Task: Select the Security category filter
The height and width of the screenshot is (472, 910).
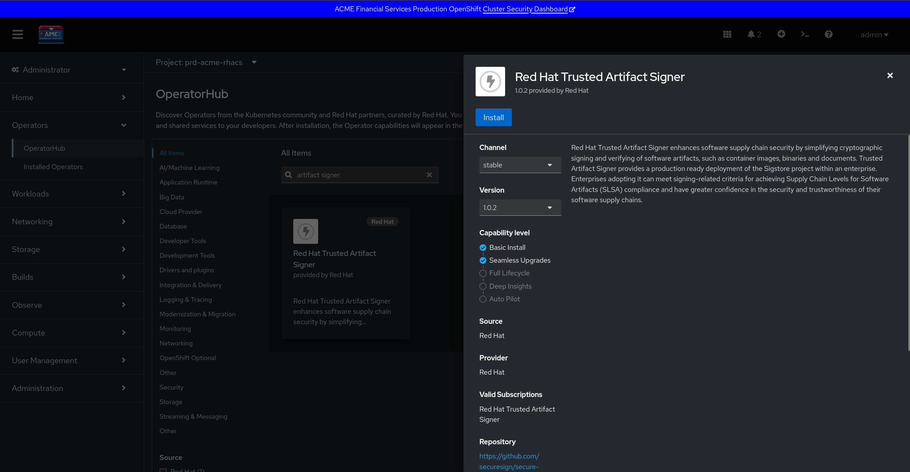Action: coord(171,387)
